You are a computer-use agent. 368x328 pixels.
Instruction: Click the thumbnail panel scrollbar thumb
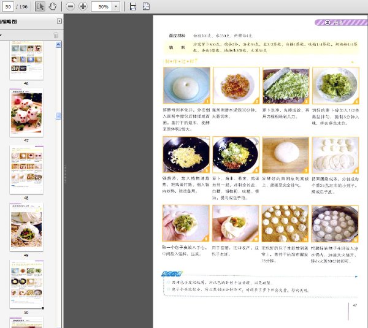pyautogui.click(x=58, y=116)
